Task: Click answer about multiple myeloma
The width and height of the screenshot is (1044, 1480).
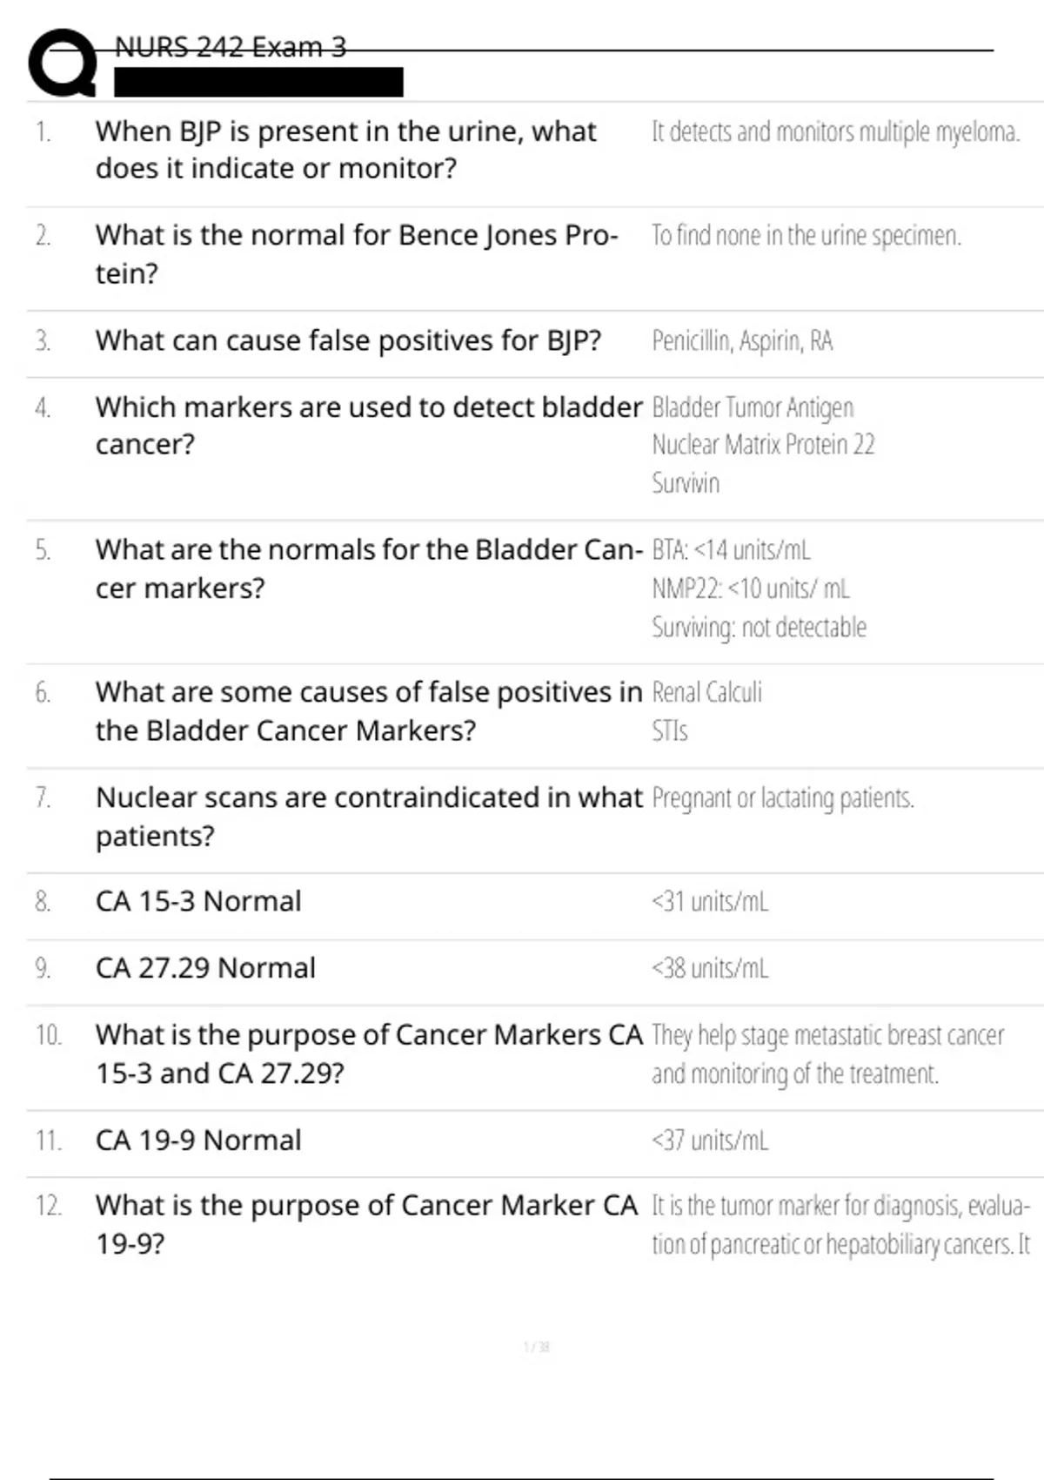Action: tap(835, 131)
